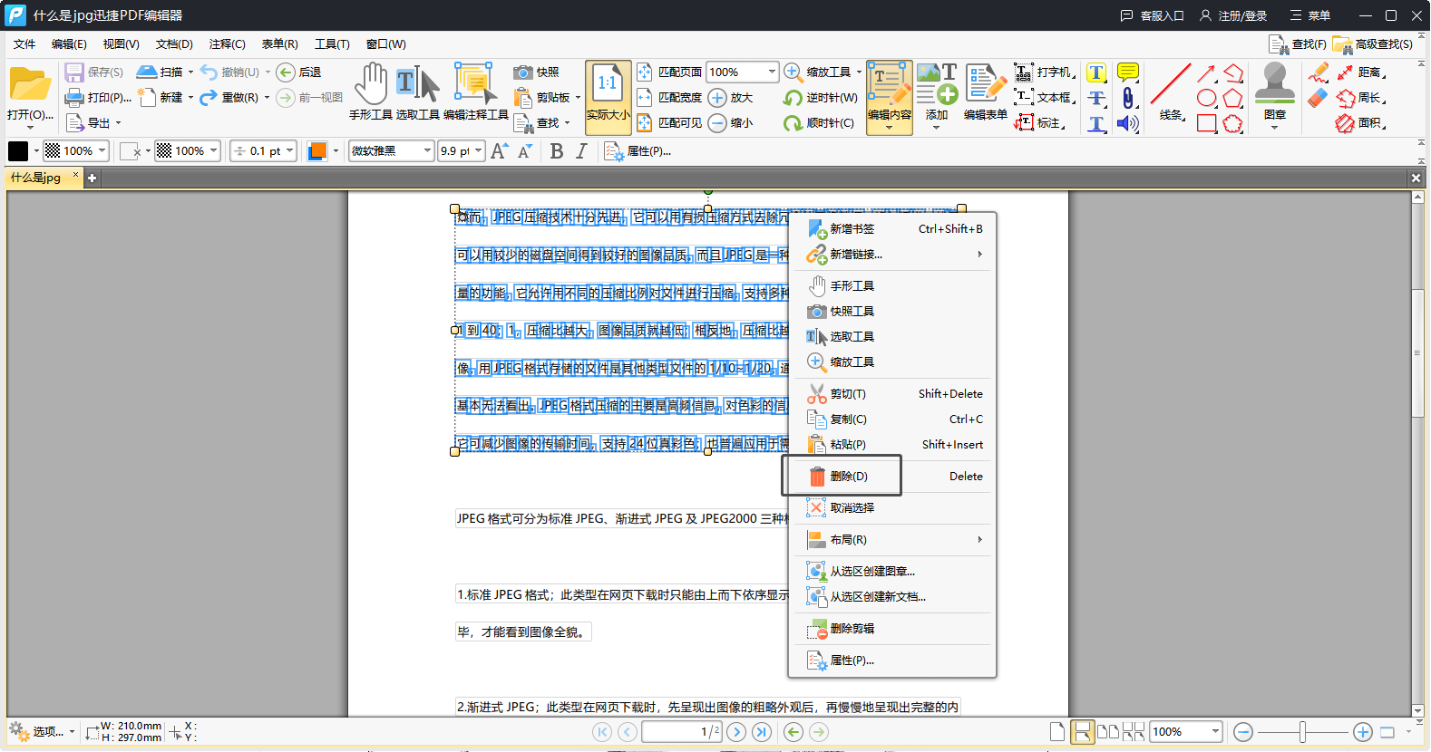Viewport: 1431px width, 752px height.
Task: Select the Line (线条) drawing tool
Action: (x=1170, y=92)
